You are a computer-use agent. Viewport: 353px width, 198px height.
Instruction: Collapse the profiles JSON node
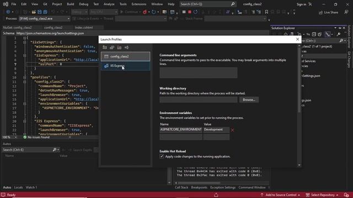24,77
